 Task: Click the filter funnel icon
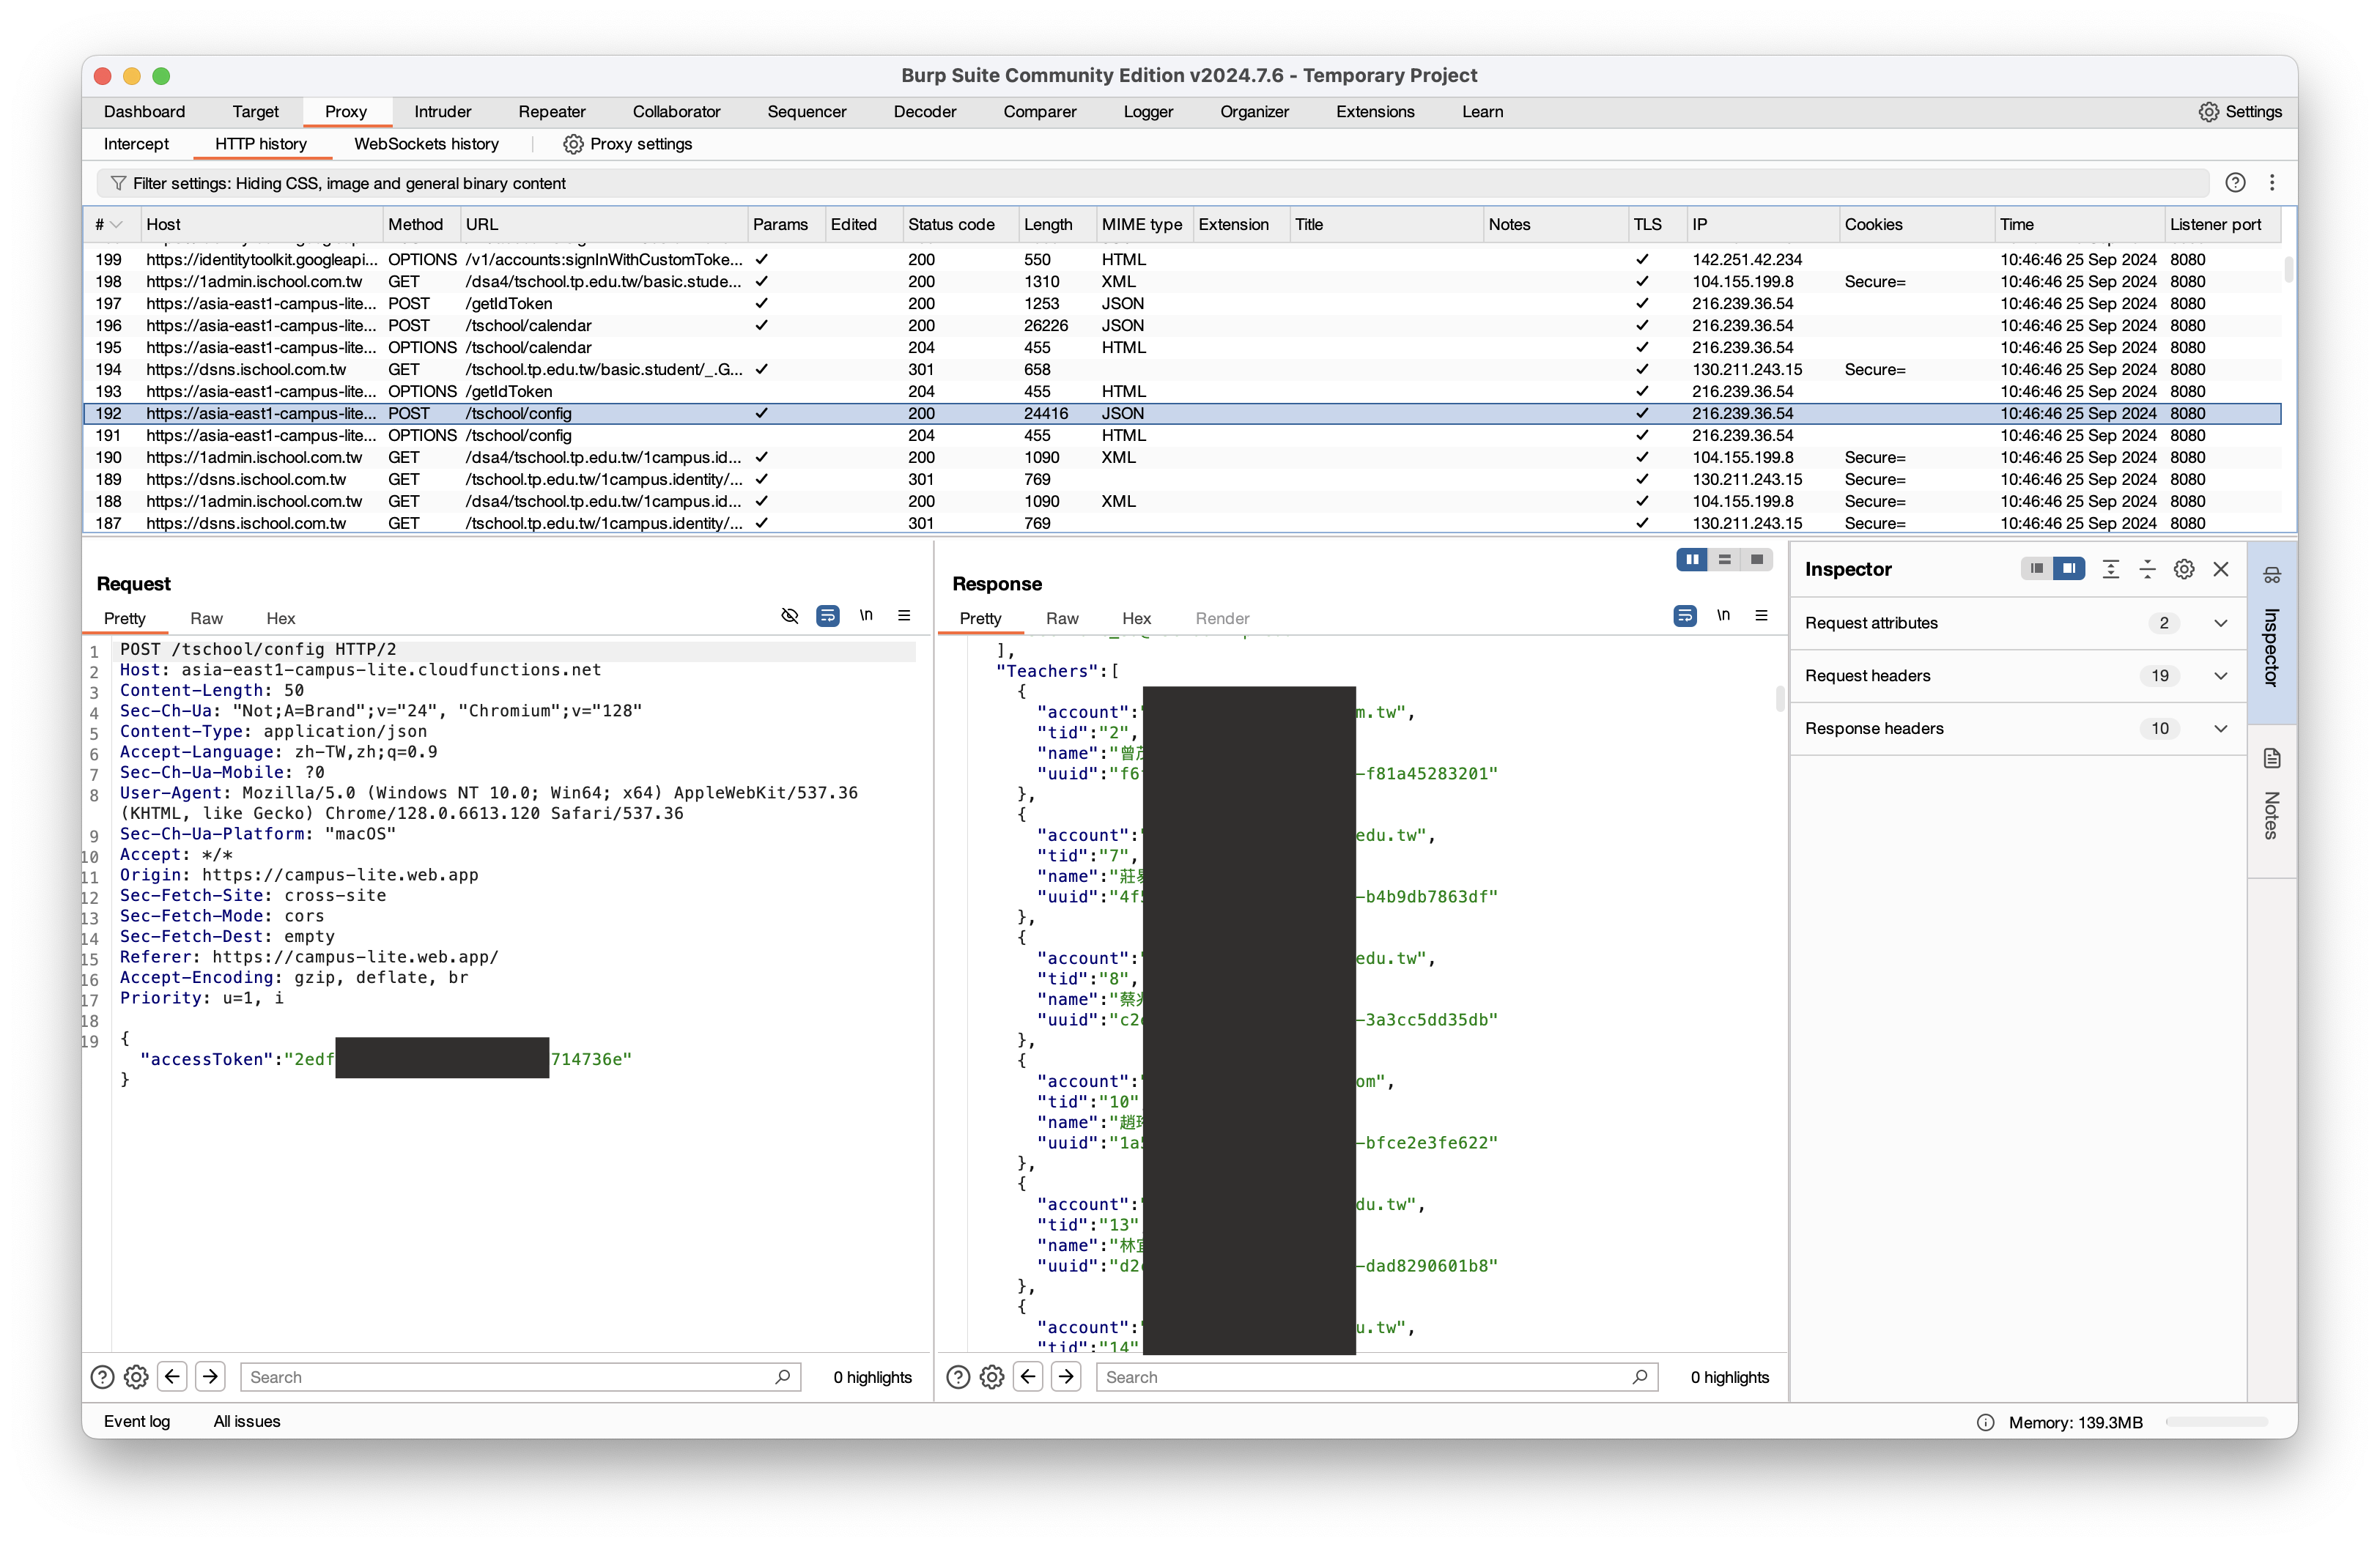pyautogui.click(x=118, y=183)
